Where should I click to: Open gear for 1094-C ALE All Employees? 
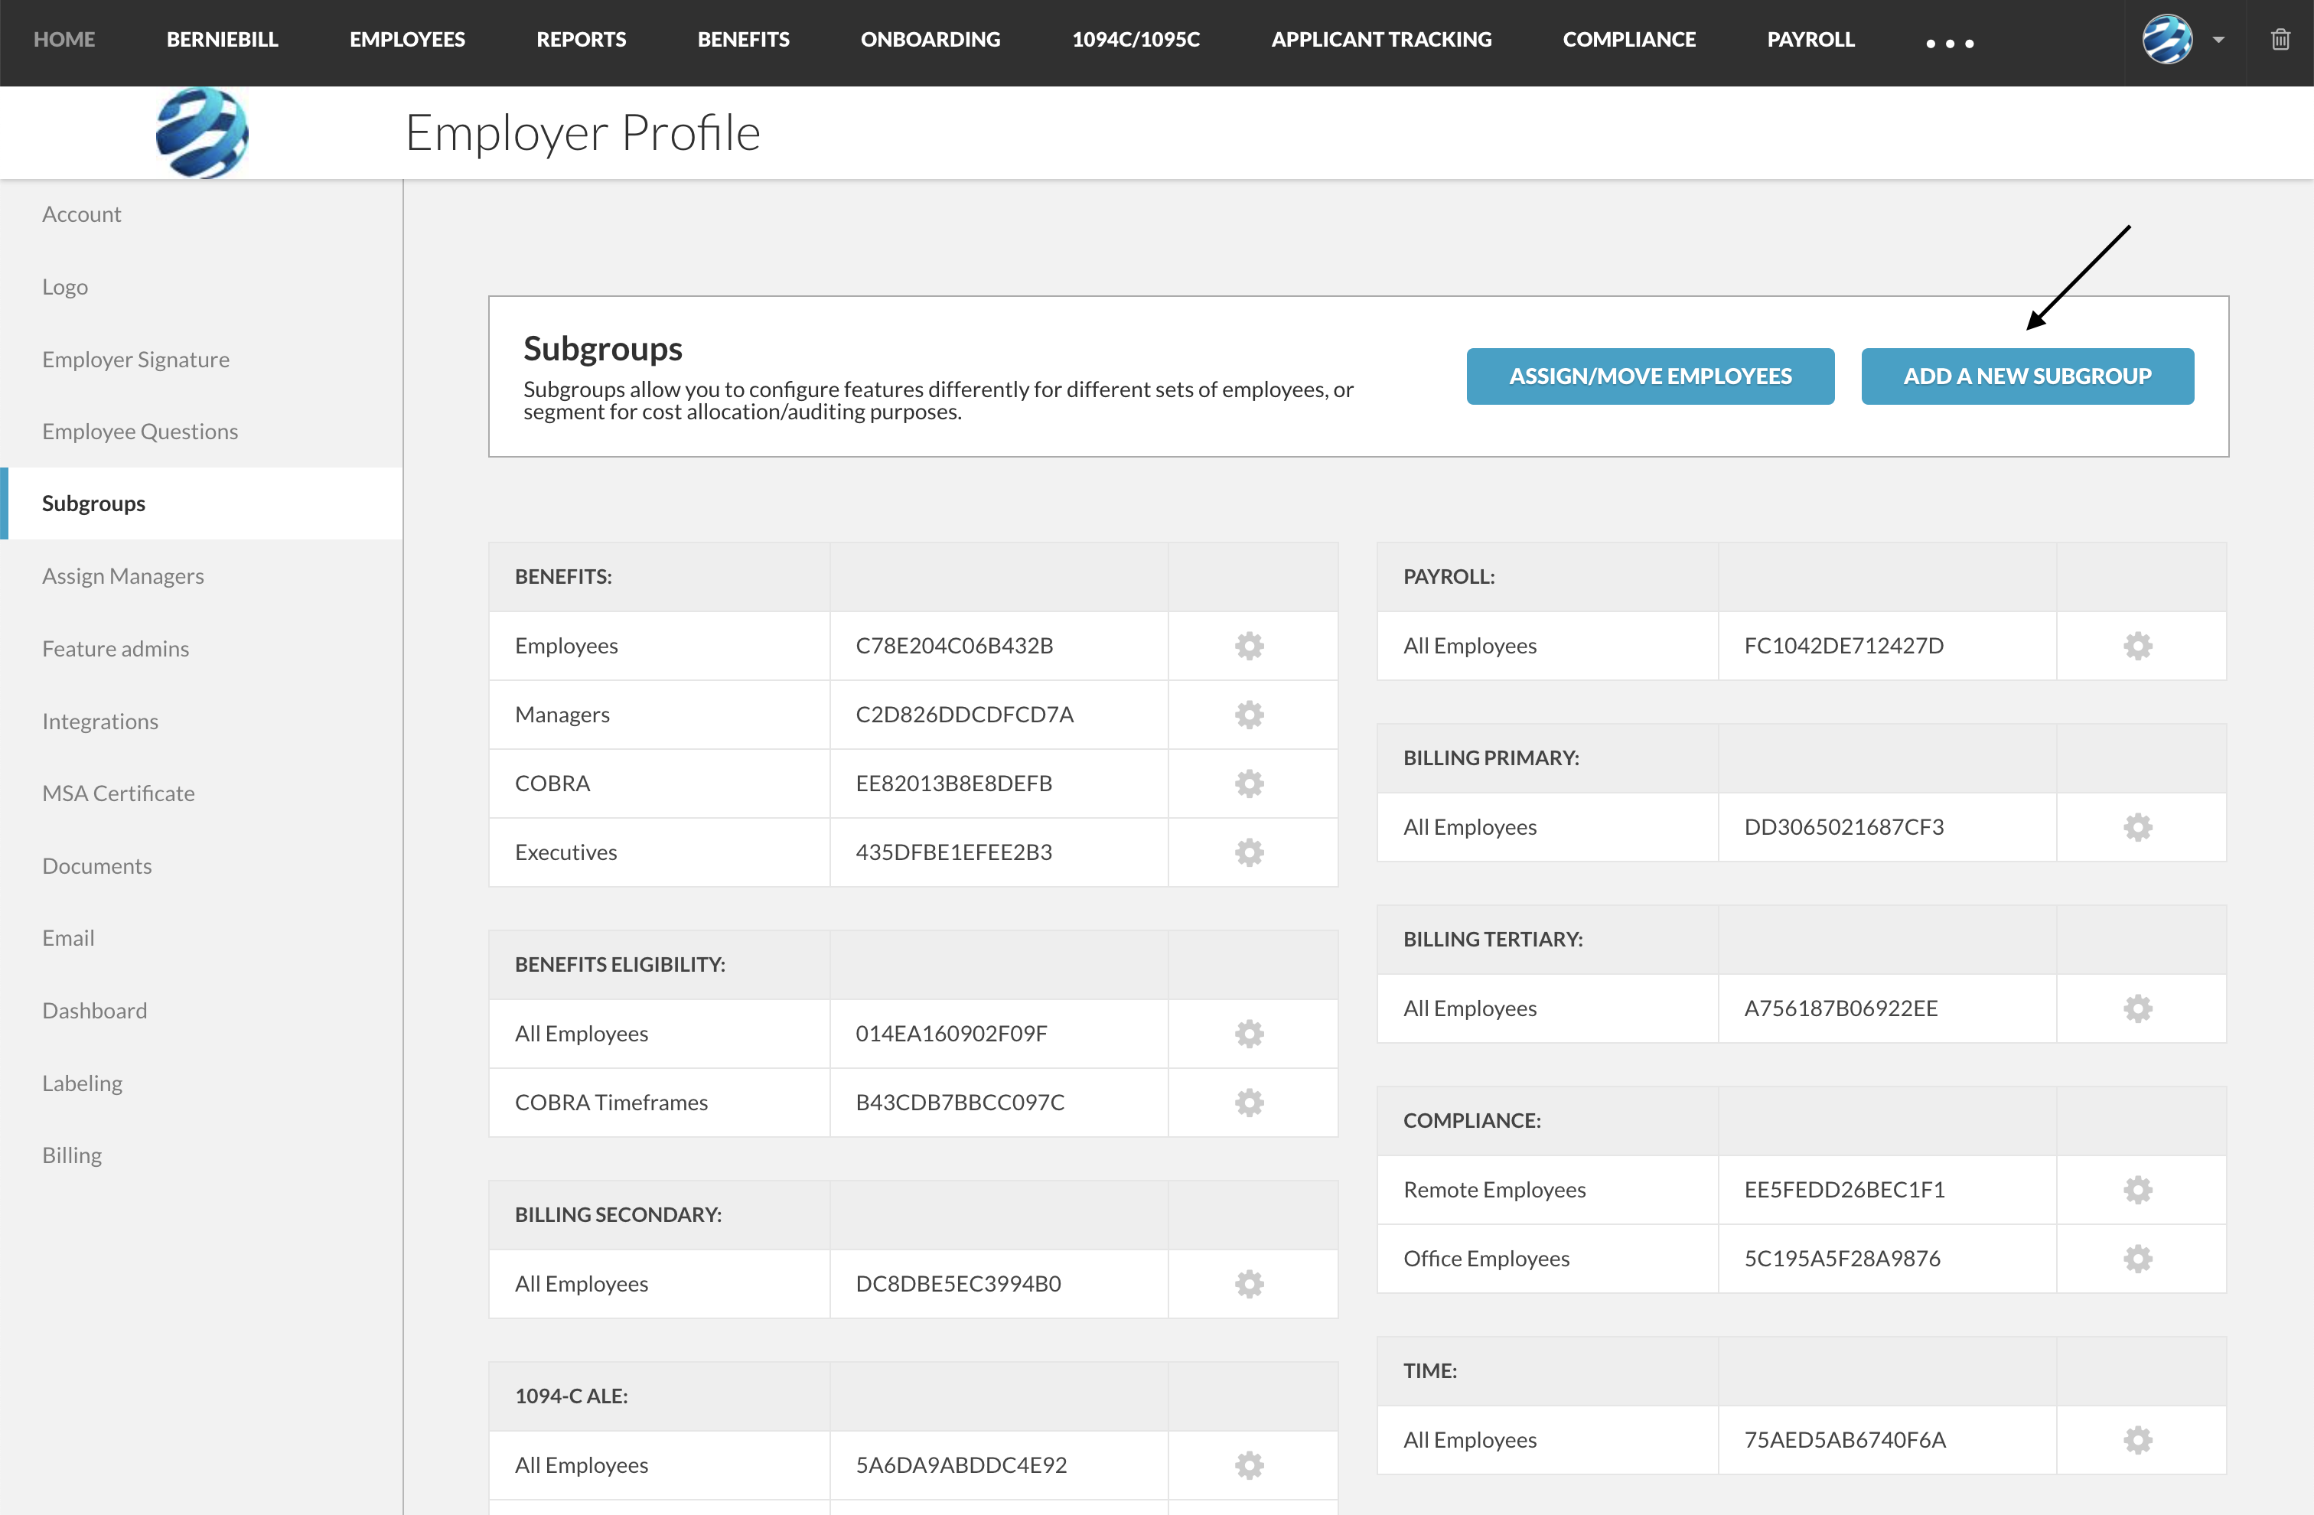click(1250, 1465)
